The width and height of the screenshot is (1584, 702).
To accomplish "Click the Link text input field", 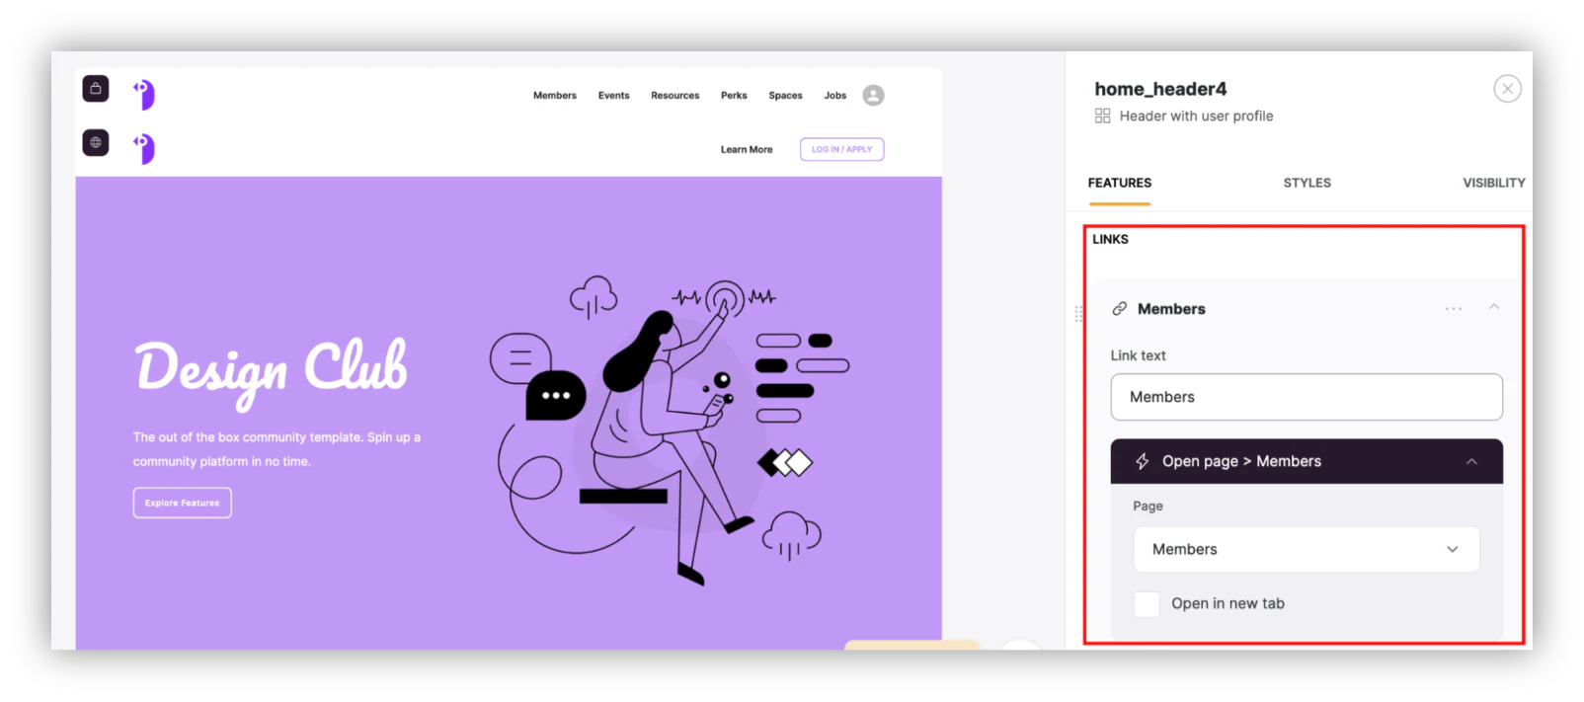I will [x=1307, y=397].
